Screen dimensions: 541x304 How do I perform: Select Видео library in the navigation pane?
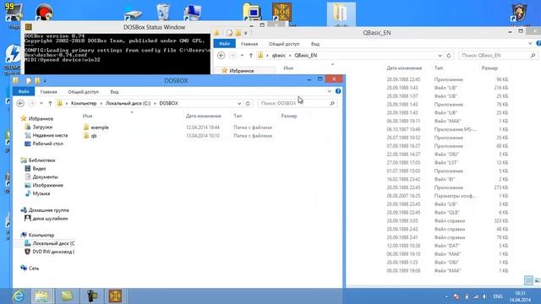coord(39,169)
